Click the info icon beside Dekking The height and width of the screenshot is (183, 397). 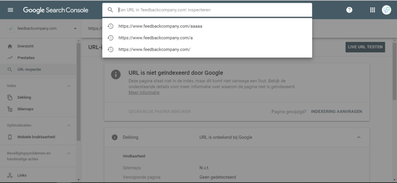[115, 137]
